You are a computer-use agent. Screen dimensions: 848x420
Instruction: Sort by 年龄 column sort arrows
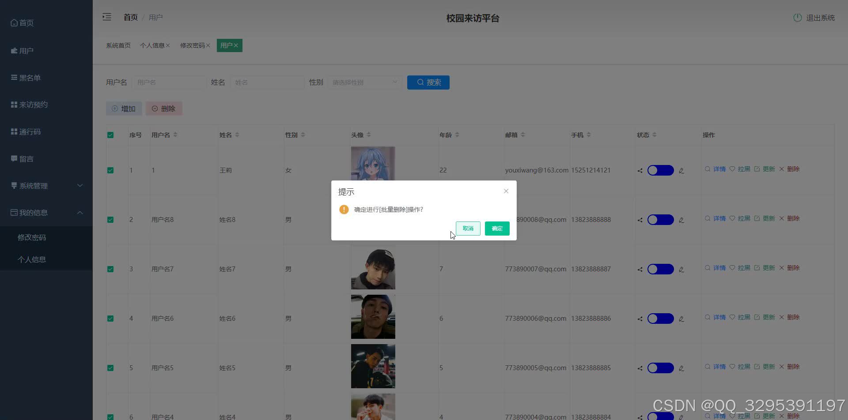pos(457,135)
